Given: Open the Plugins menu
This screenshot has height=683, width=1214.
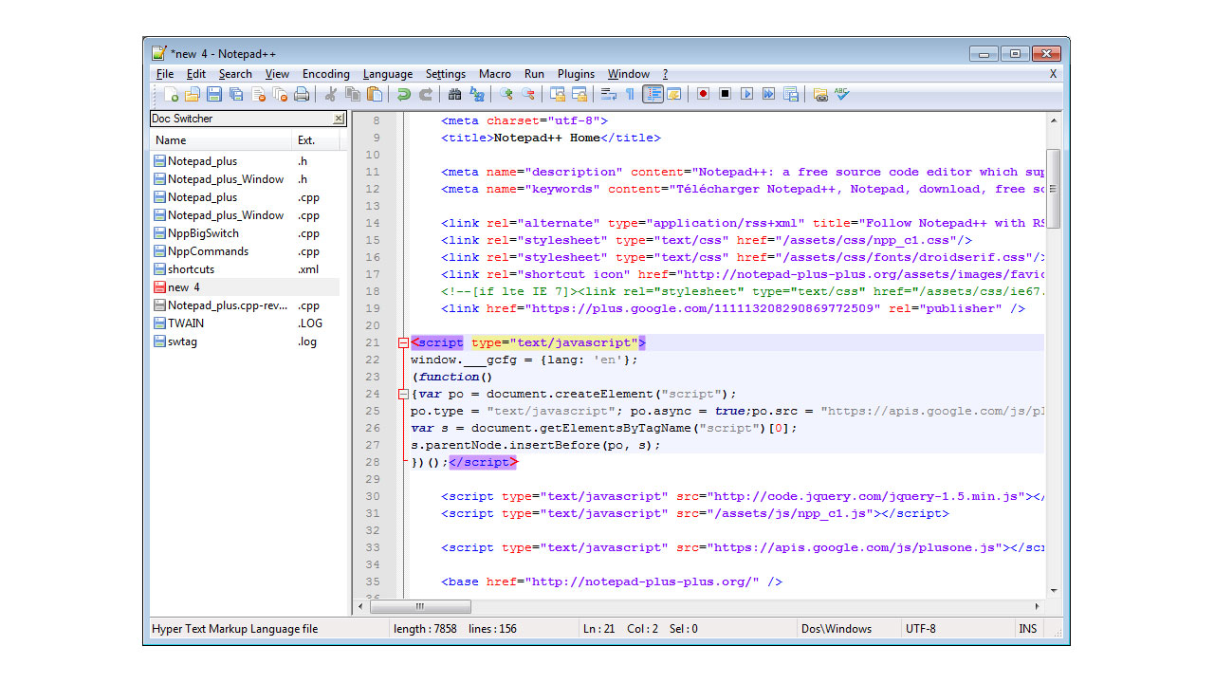Looking at the screenshot, I should [x=576, y=74].
